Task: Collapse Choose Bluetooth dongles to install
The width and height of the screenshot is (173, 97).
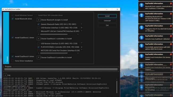Action: point(39,20)
